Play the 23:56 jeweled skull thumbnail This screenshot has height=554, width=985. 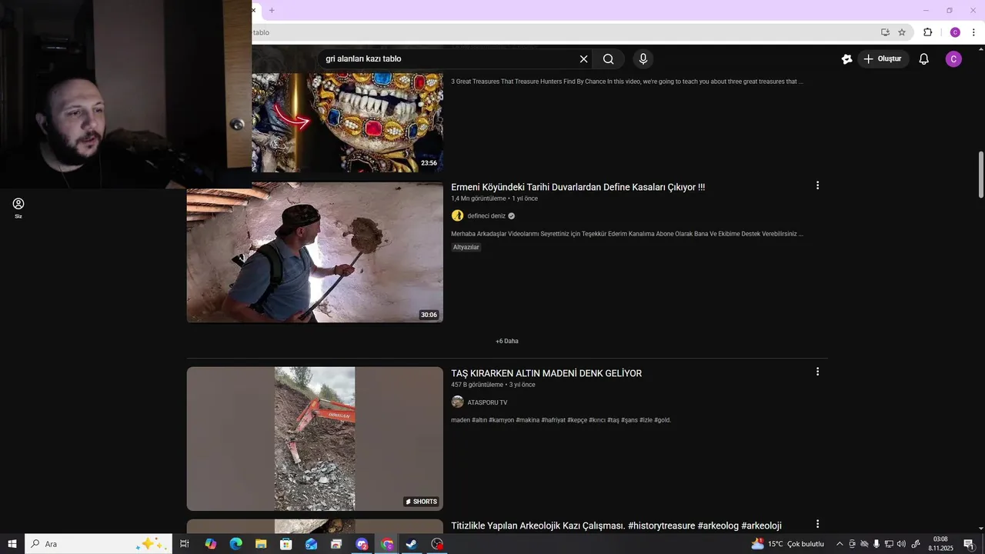click(347, 122)
